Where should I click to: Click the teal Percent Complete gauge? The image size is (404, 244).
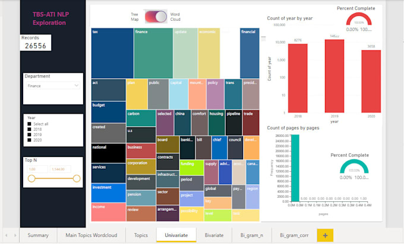(354, 166)
